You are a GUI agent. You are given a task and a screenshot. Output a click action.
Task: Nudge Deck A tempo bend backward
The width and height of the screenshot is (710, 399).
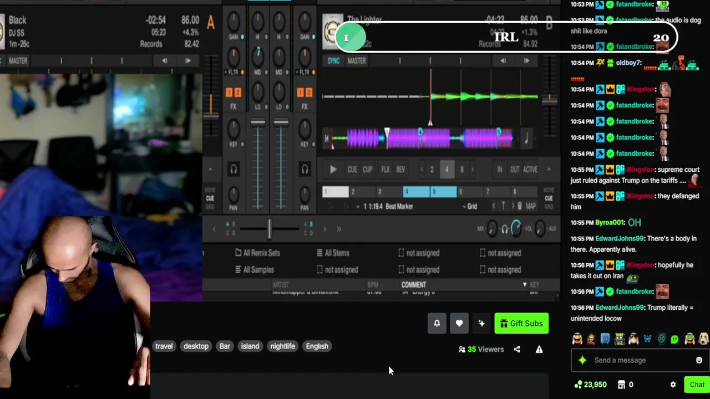pos(164,61)
